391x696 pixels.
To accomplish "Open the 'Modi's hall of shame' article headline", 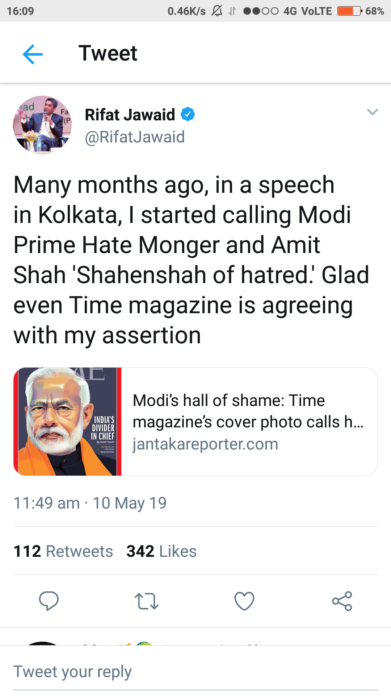I will (x=248, y=411).
